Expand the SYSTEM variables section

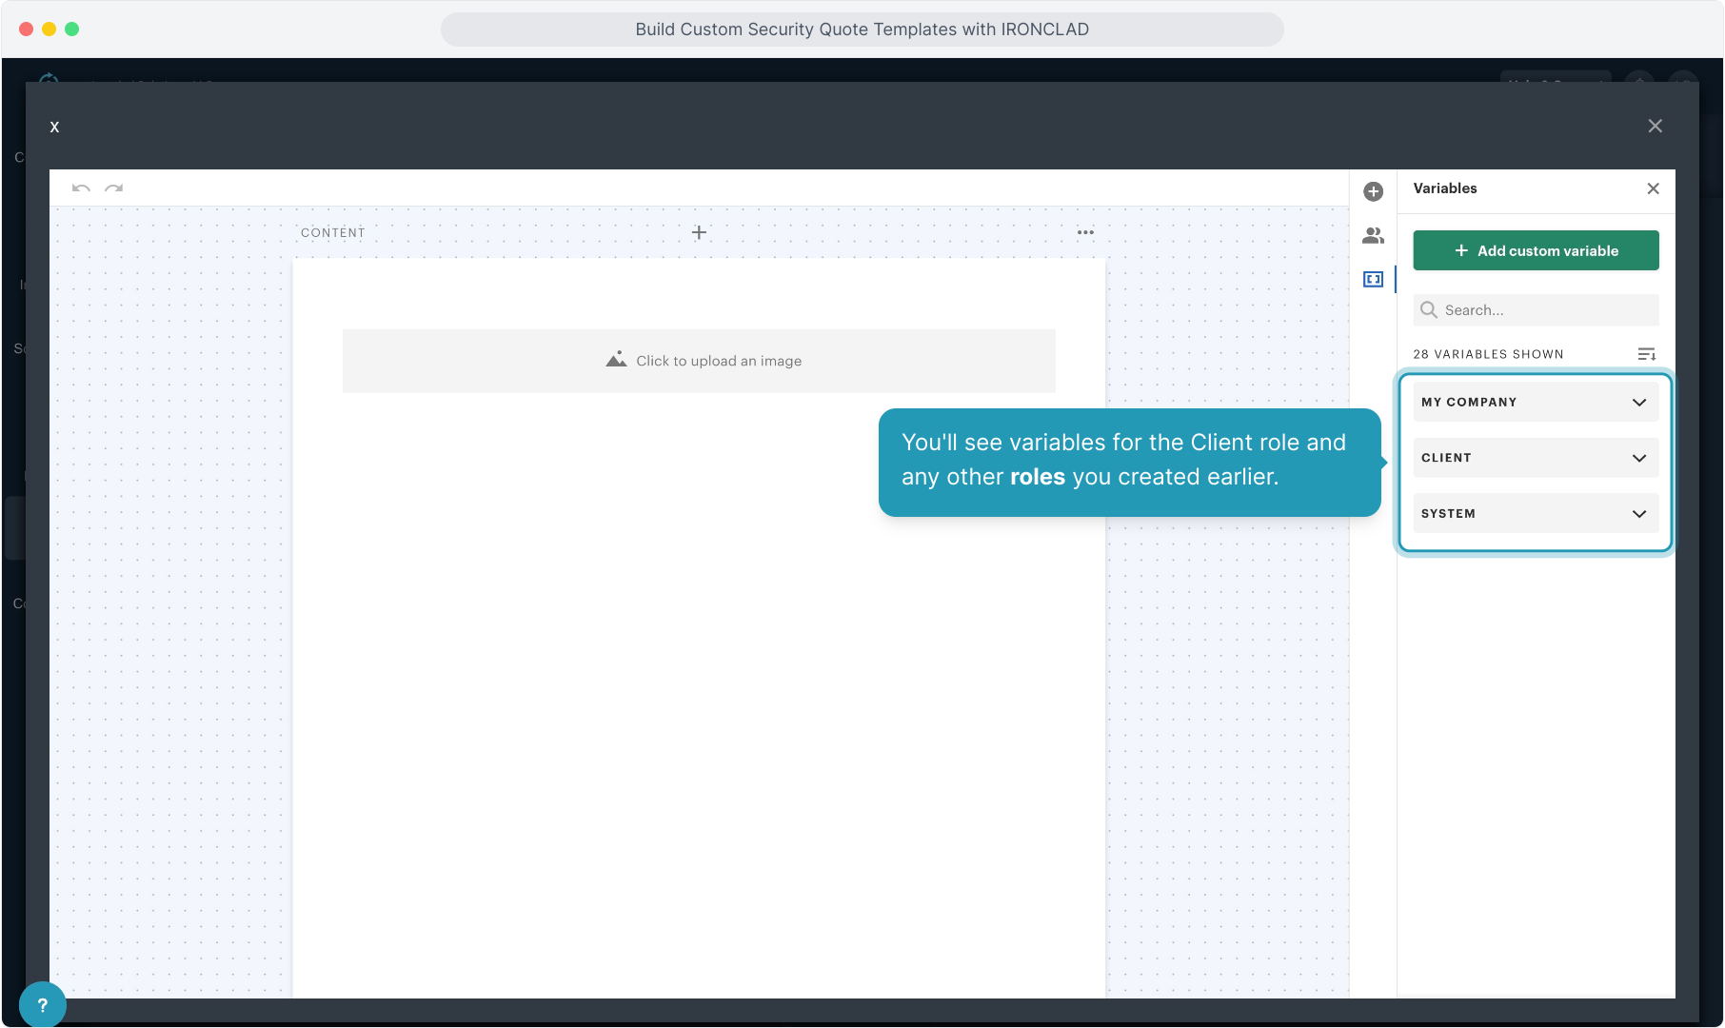[1535, 513]
